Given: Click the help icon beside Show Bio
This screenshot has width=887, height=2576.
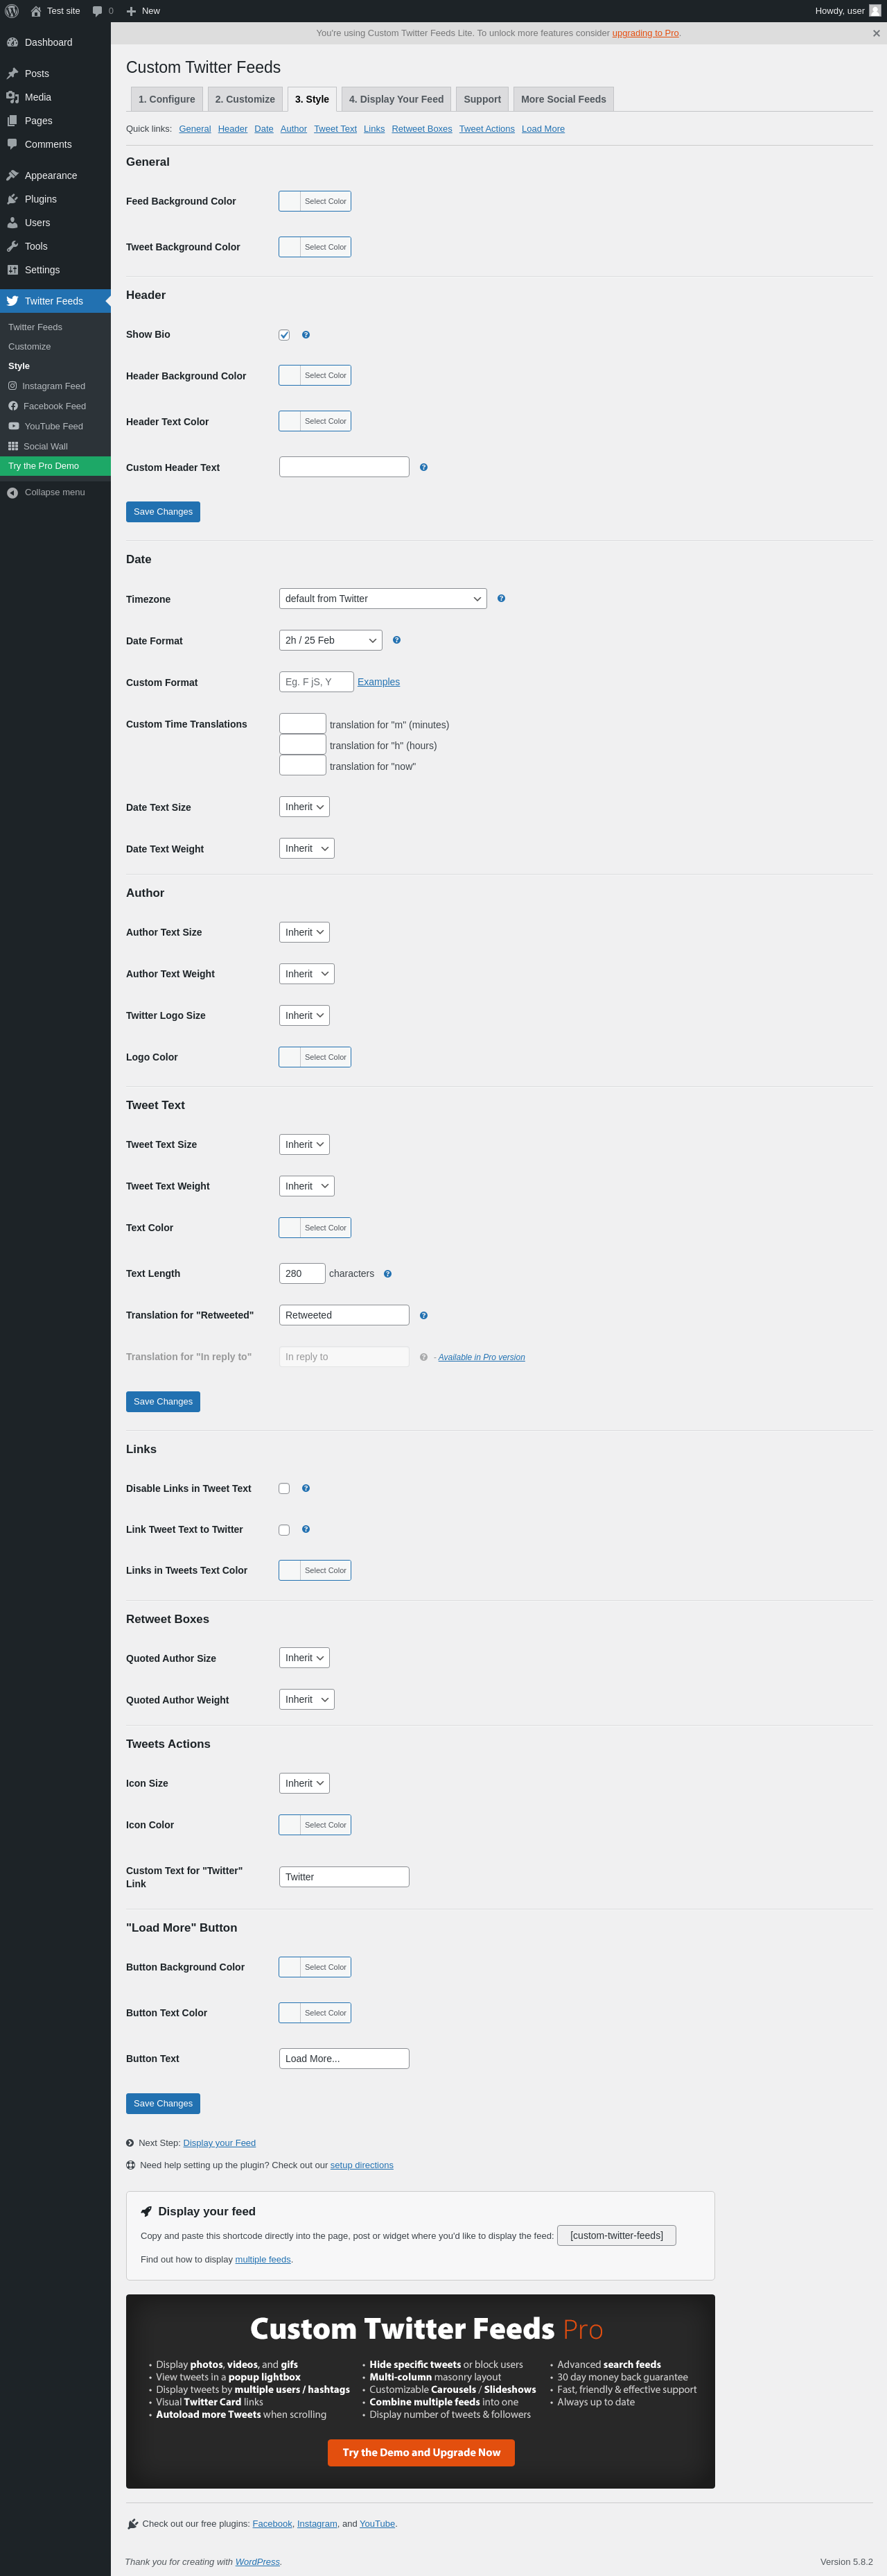Looking at the screenshot, I should [306, 335].
